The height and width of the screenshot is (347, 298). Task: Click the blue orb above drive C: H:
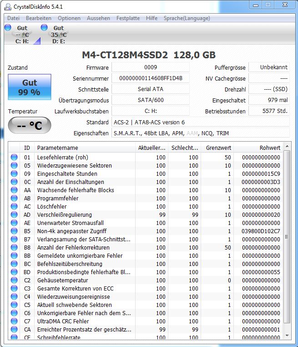click(x=8, y=27)
